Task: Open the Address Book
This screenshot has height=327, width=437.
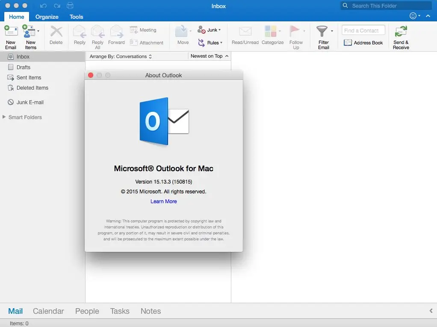Action: [363, 43]
